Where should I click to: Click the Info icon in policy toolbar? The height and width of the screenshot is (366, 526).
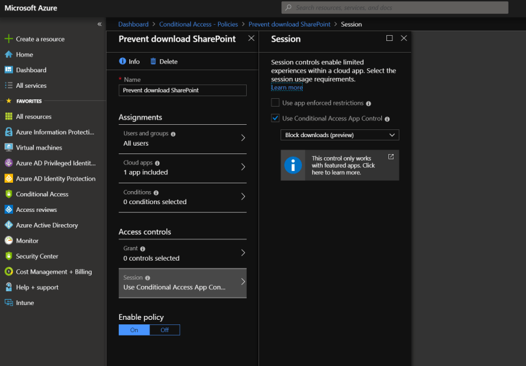point(123,62)
